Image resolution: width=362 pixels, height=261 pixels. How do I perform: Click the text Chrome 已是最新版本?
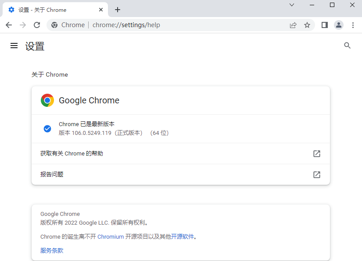[86, 124]
